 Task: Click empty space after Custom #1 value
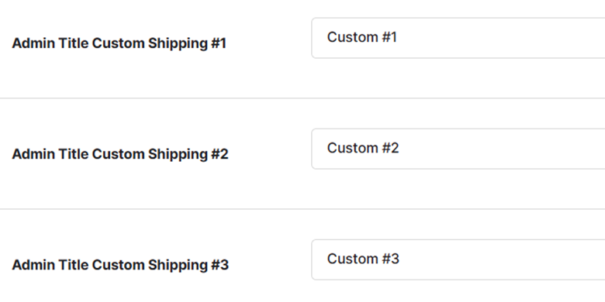tap(502, 38)
